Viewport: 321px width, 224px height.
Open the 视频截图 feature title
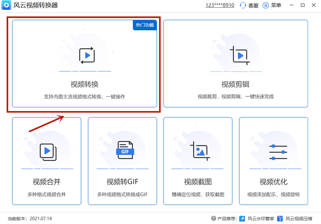[198, 182]
